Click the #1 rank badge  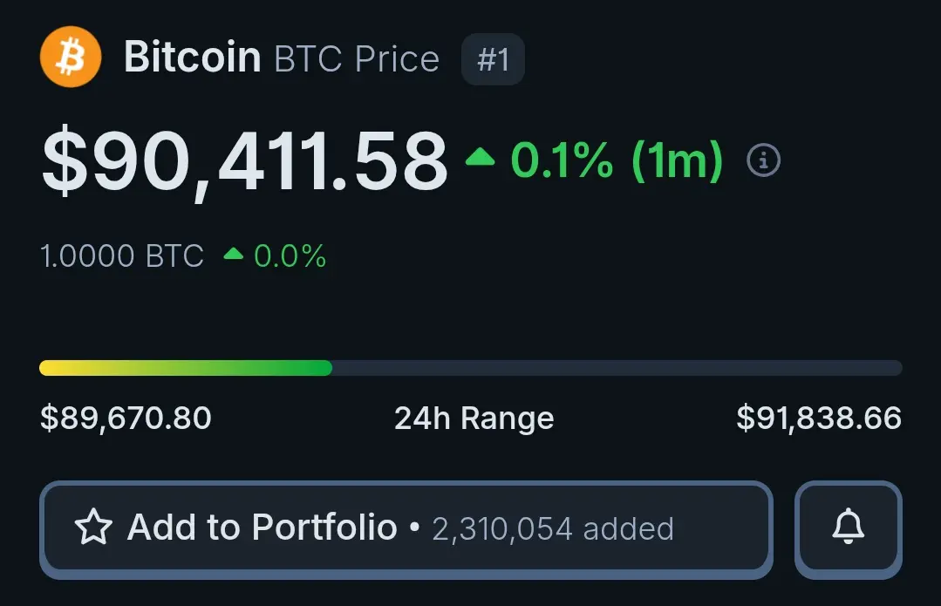493,59
